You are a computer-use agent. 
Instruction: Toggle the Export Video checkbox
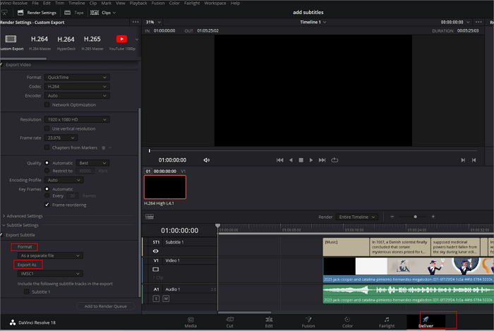(x=2, y=64)
